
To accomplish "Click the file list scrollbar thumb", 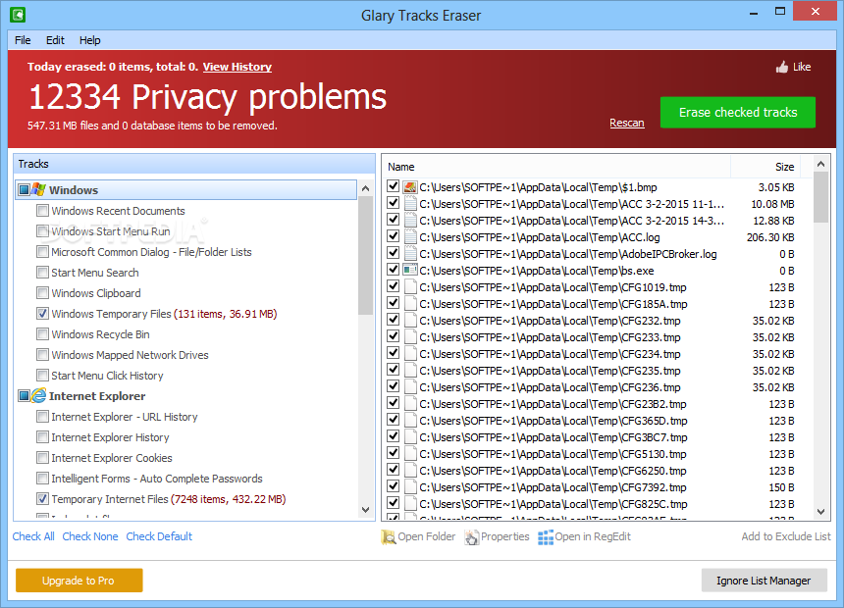I will (820, 197).
